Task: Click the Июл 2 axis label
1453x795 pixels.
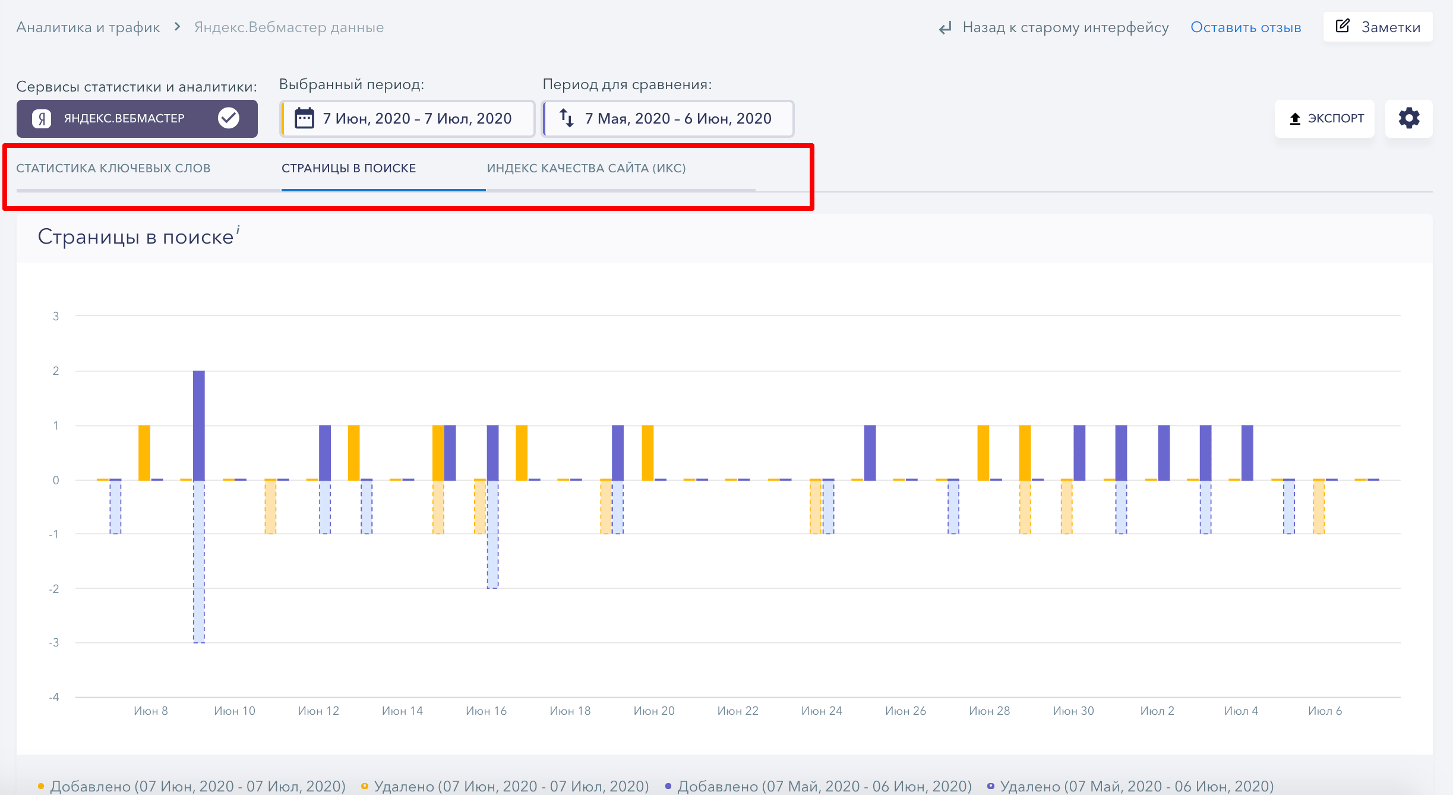Action: (x=1157, y=711)
